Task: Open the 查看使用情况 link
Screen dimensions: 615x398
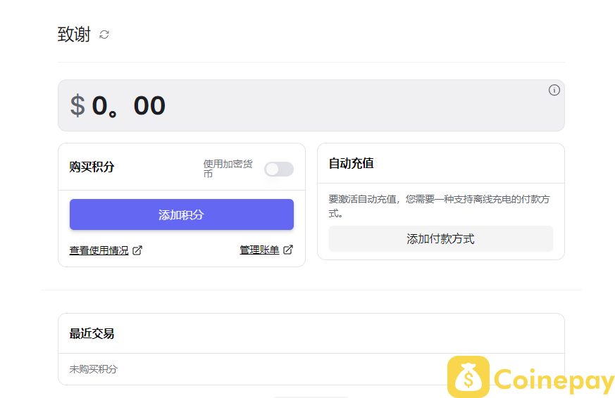Action: (x=99, y=250)
